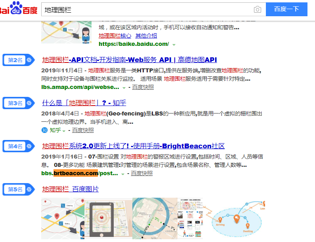Open the Arriving/Dwelling geofence diagram image
Image resolution: width=315 pixels, height=242 pixels.
tap(234, 218)
